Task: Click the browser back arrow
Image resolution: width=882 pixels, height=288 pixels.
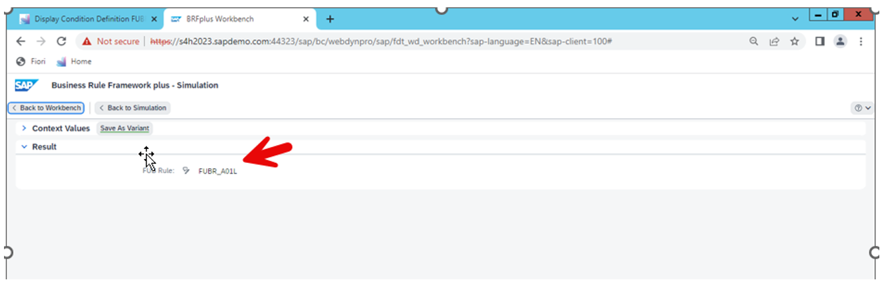Action: coord(21,41)
